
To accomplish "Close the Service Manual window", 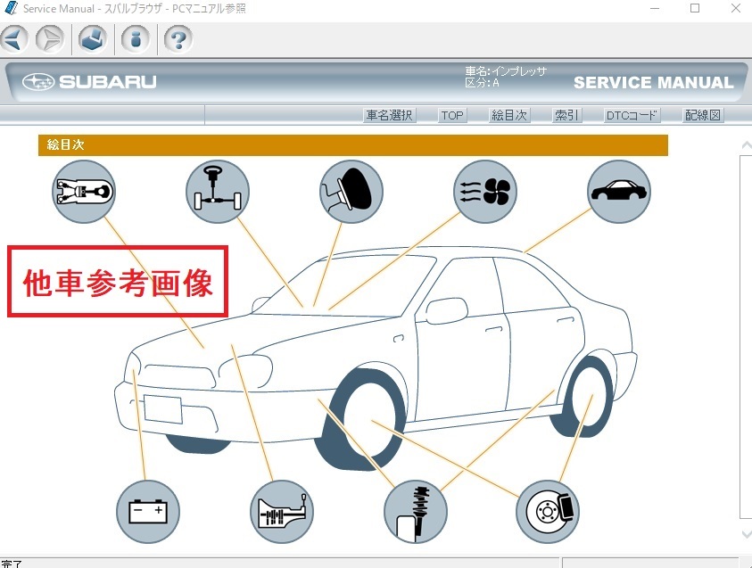I will [x=736, y=9].
